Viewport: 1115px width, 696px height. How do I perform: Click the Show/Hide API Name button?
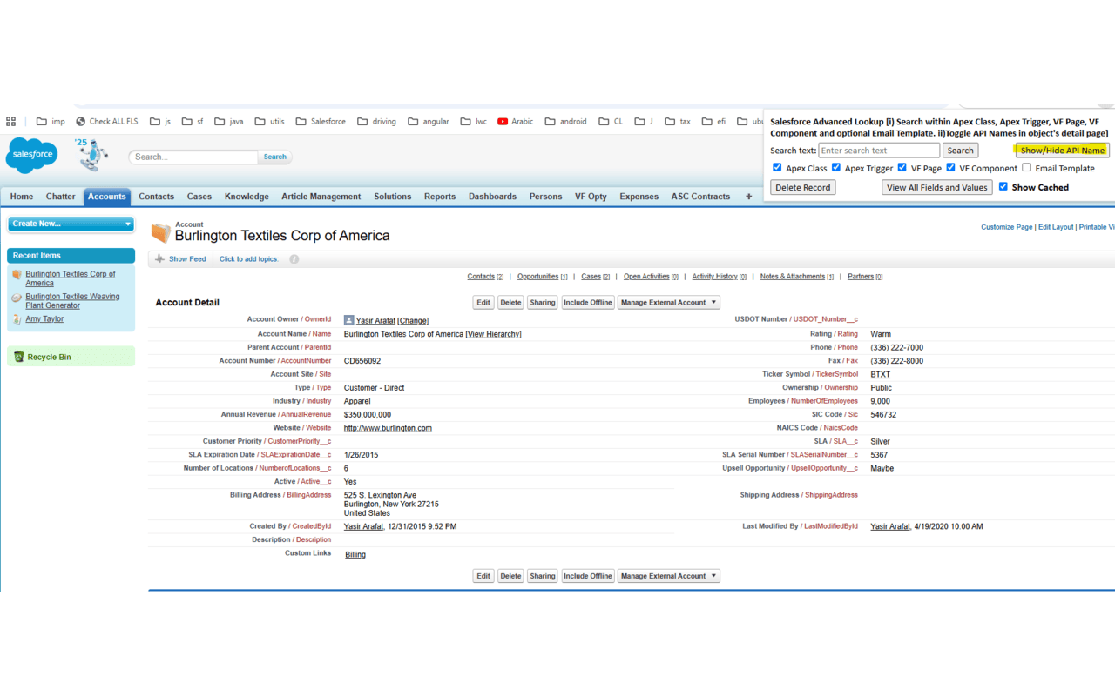point(1062,150)
